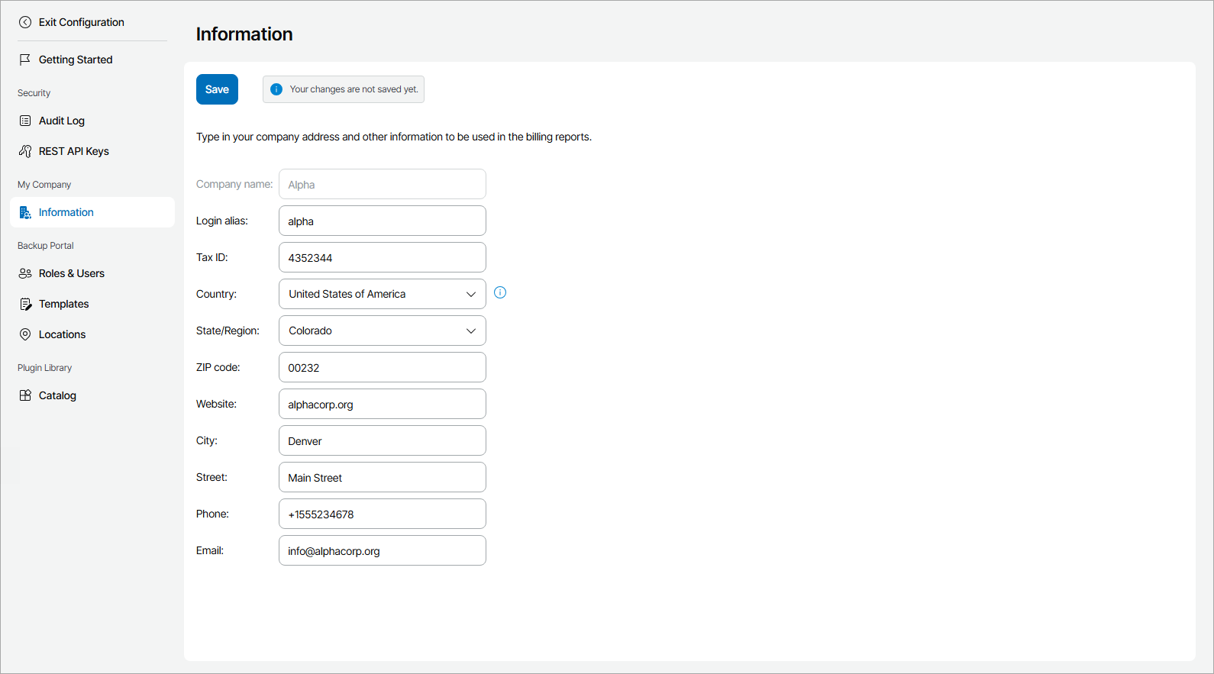The height and width of the screenshot is (674, 1214).
Task: Go to Templates in the sidebar
Action: coord(64,304)
